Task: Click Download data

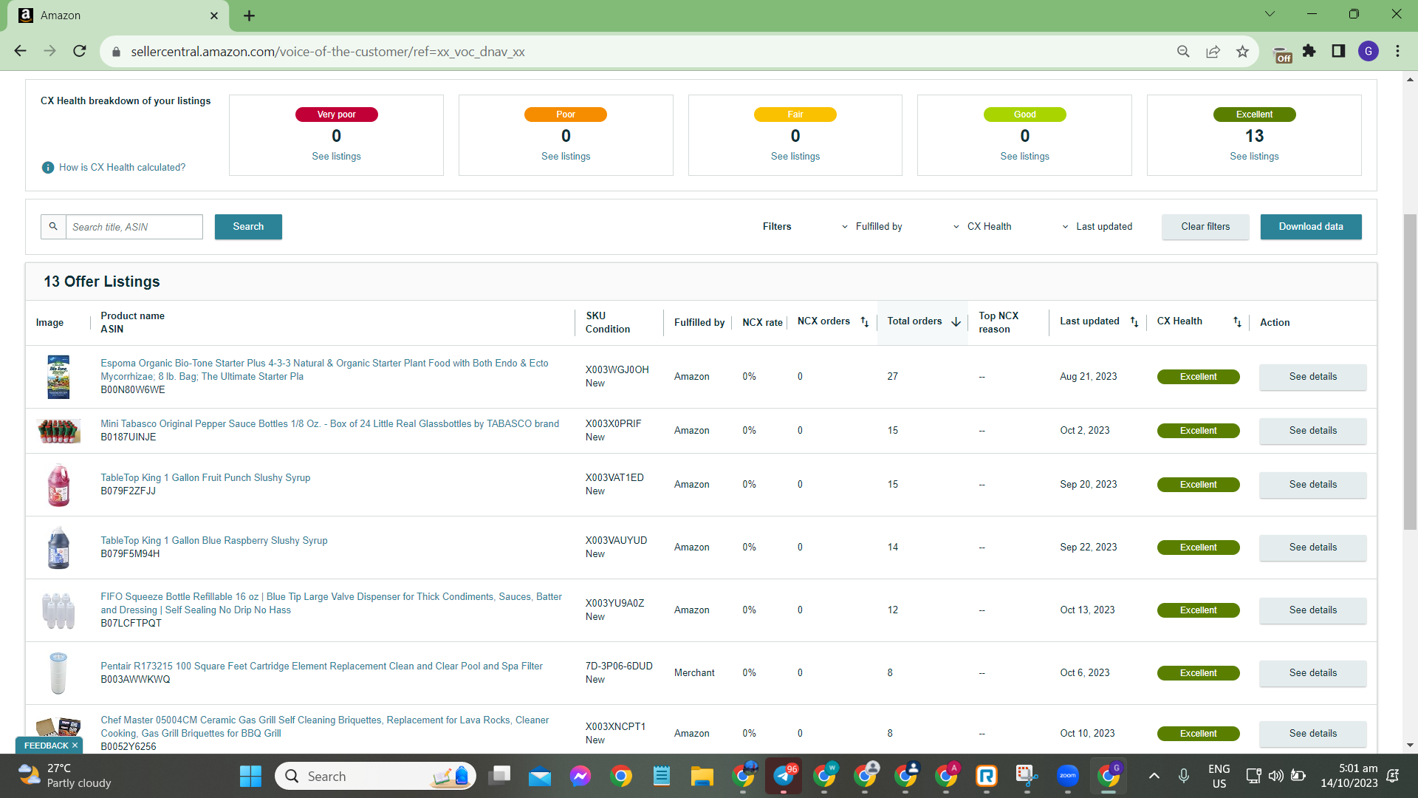Action: tap(1311, 227)
